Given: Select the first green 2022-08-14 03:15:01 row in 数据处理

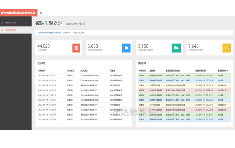Looking at the screenshot, I should (184, 76).
